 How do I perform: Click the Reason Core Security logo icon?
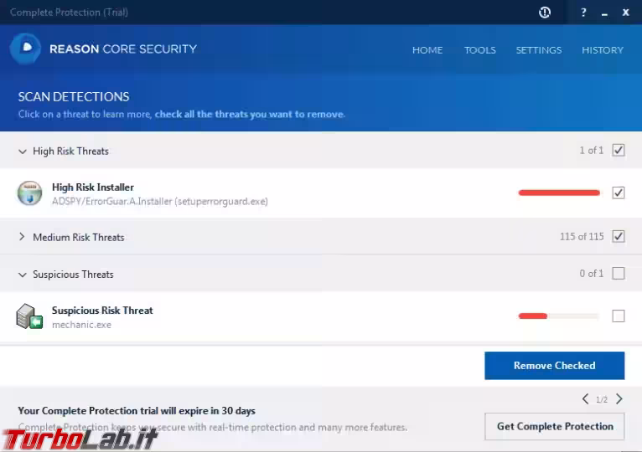point(25,49)
